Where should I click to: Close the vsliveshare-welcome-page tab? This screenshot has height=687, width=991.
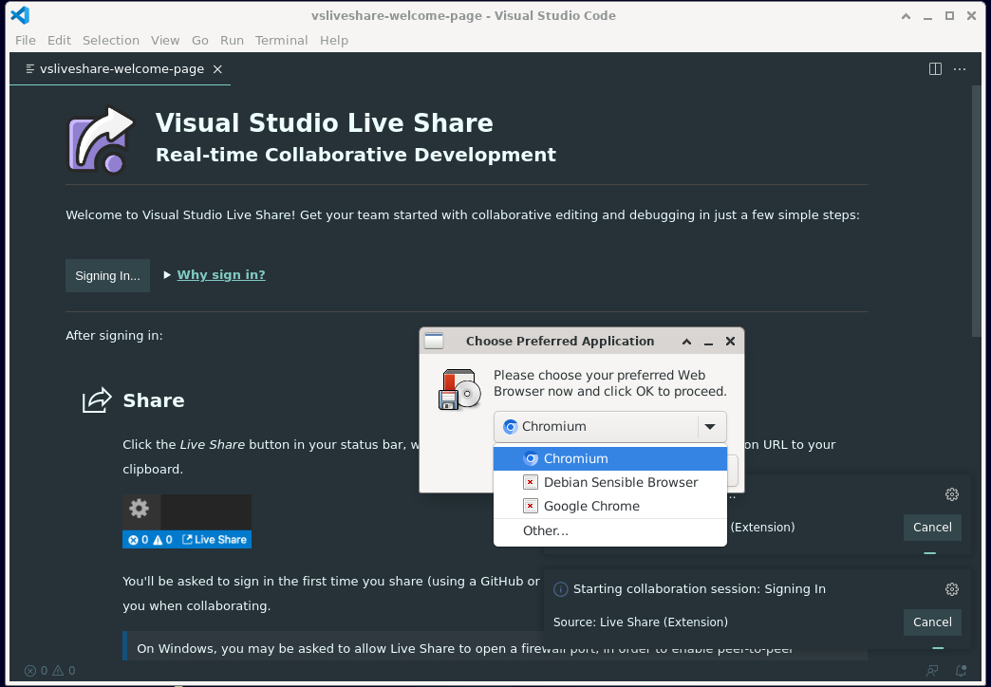pos(217,69)
